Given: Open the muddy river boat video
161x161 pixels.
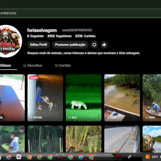Looking at the screenshot, I should pos(122,98).
